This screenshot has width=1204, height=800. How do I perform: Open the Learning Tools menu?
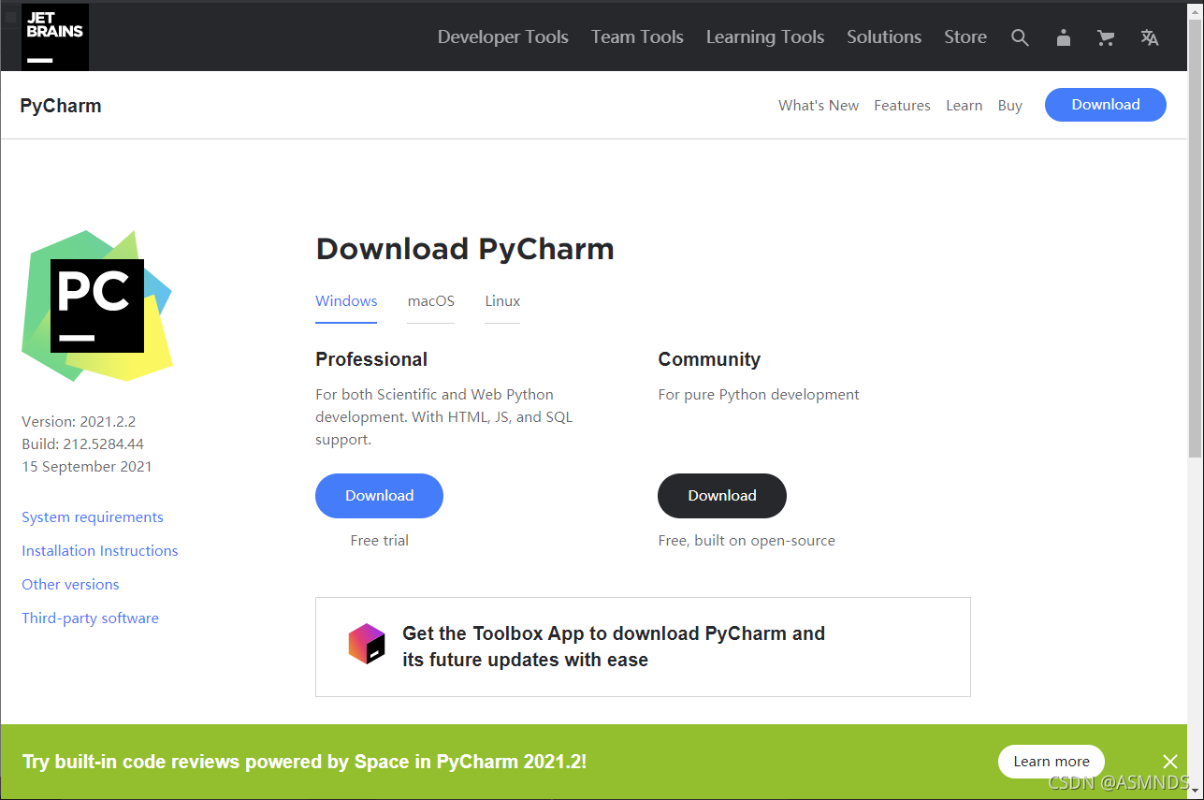pyautogui.click(x=765, y=37)
